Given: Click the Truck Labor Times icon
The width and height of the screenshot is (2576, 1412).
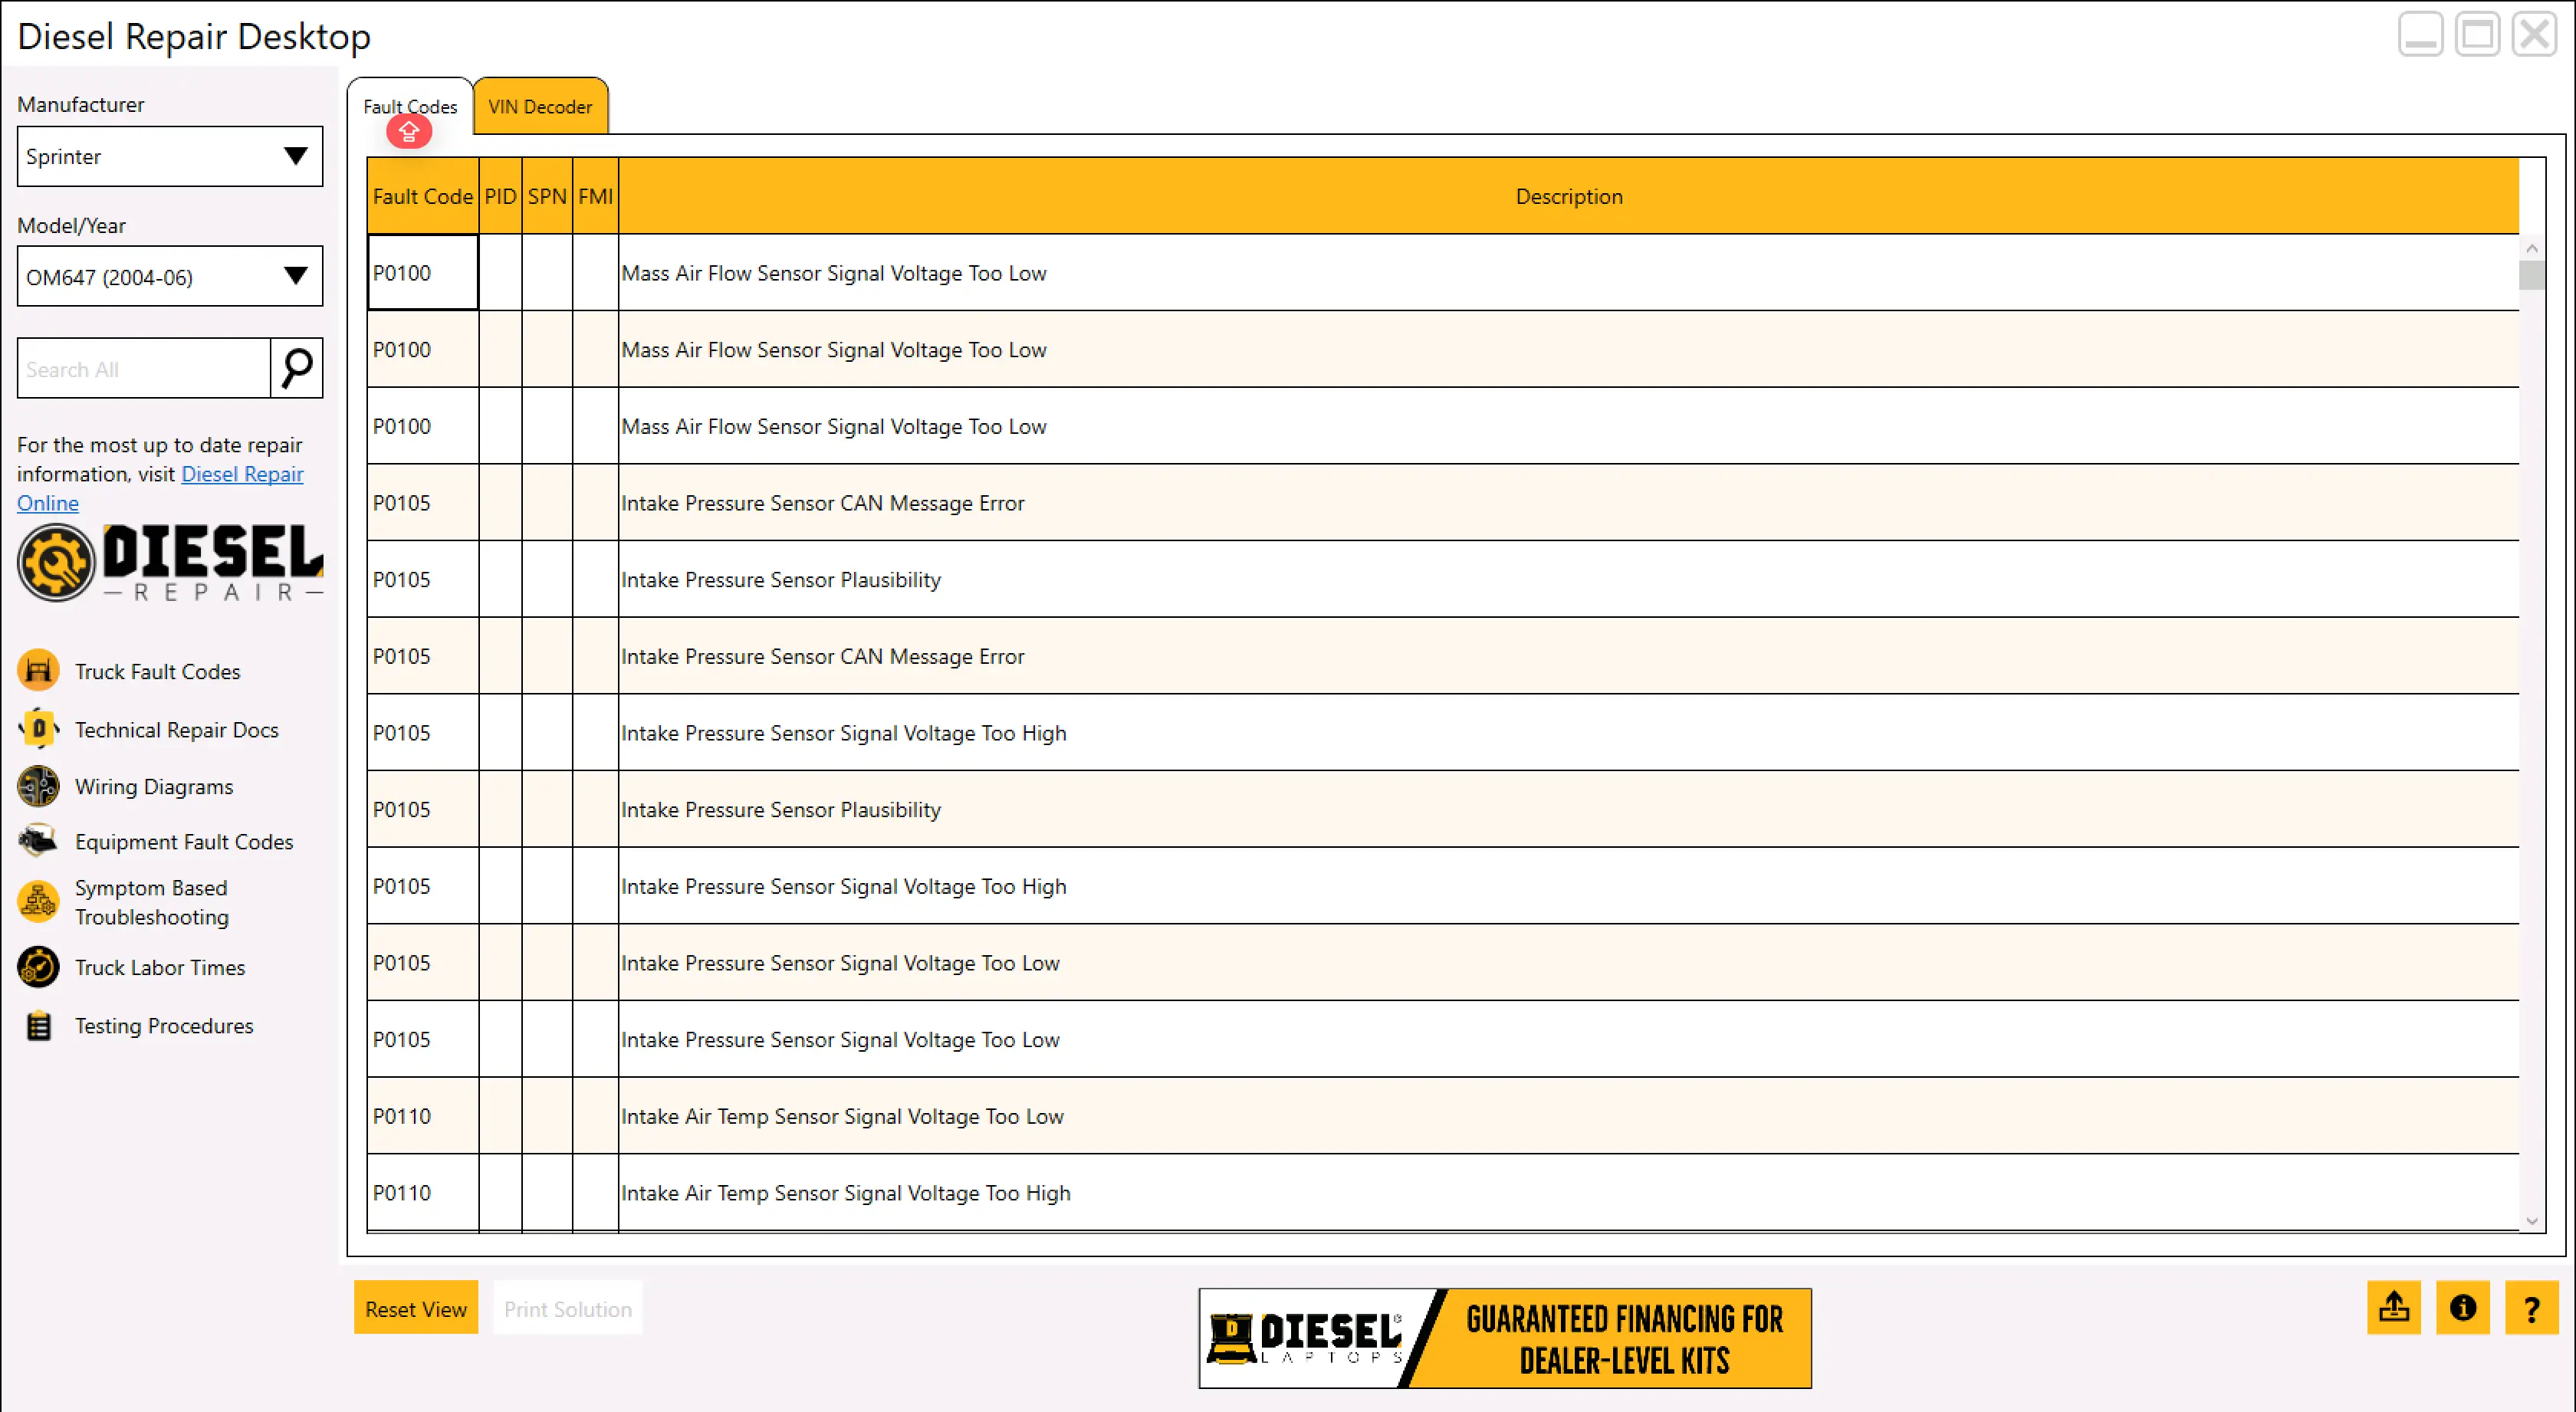Looking at the screenshot, I should coord(38,967).
